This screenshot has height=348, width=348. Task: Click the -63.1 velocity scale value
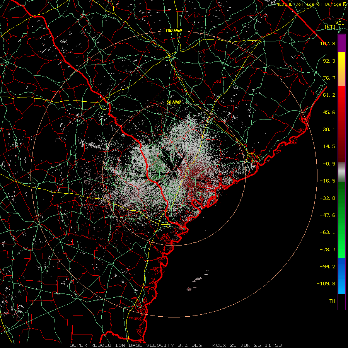pyautogui.click(x=328, y=232)
